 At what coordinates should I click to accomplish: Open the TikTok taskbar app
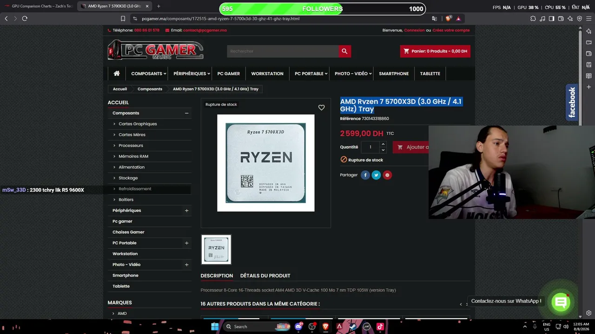[380, 327]
